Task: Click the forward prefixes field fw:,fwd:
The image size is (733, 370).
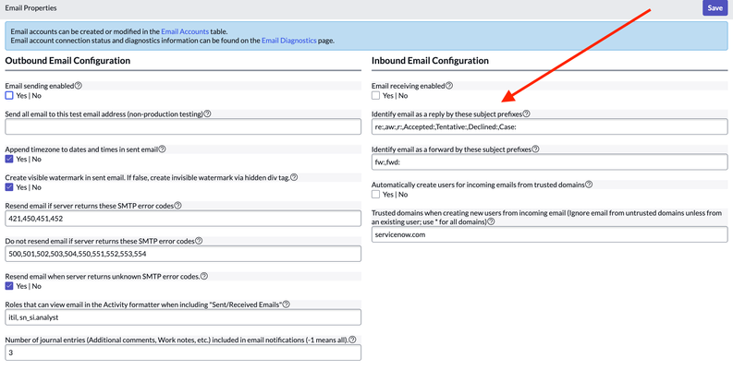Action: click(x=550, y=161)
